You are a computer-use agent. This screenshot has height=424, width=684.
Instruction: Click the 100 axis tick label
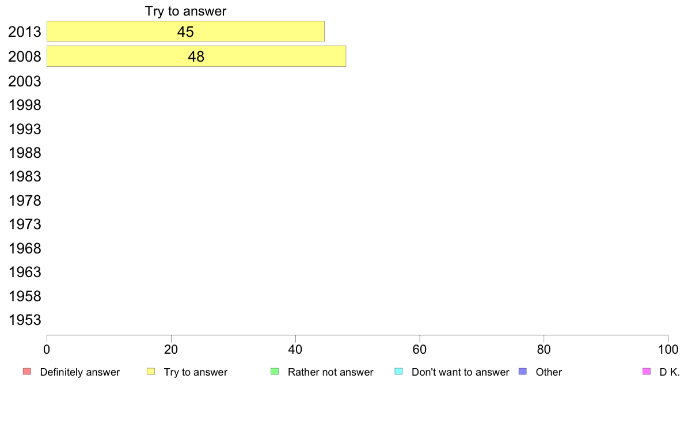[x=668, y=349]
